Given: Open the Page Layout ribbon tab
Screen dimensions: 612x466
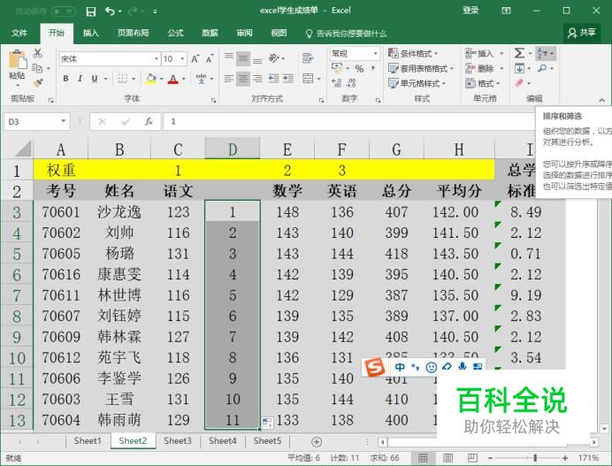Looking at the screenshot, I should (133, 33).
